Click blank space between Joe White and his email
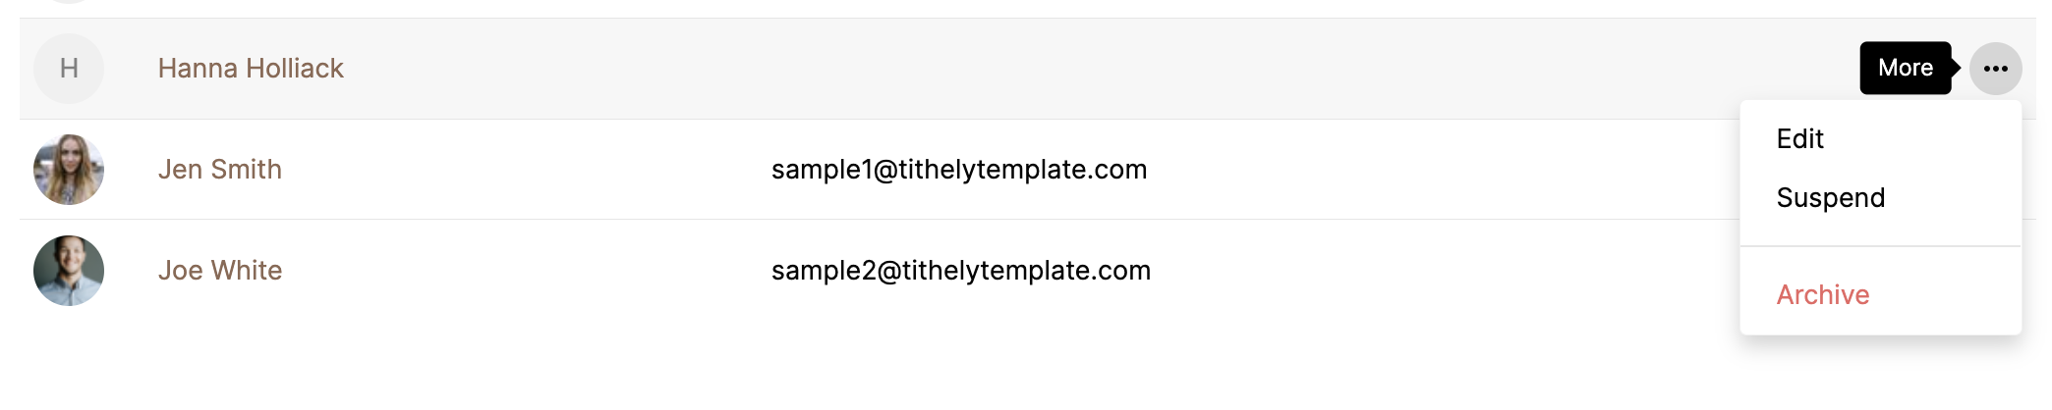Image resolution: width=2052 pixels, height=410 pixels. coord(526,271)
